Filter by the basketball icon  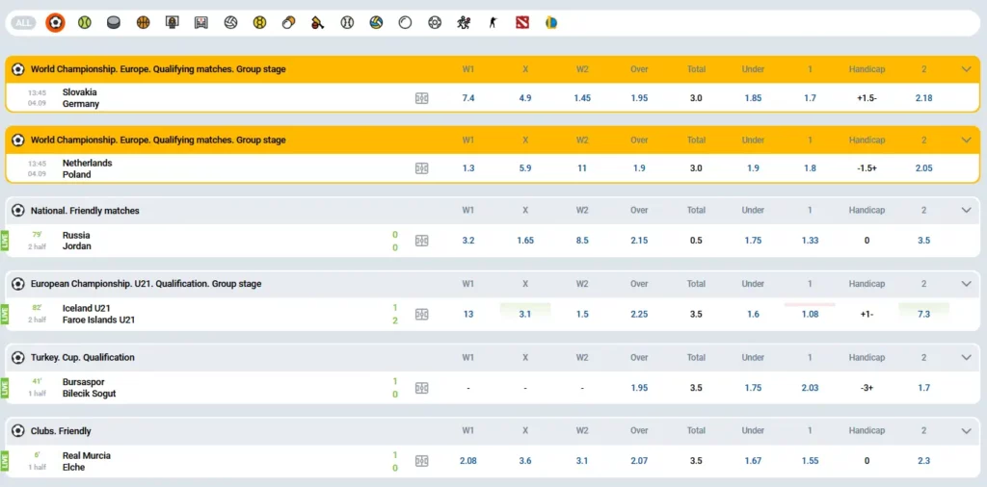tap(144, 22)
